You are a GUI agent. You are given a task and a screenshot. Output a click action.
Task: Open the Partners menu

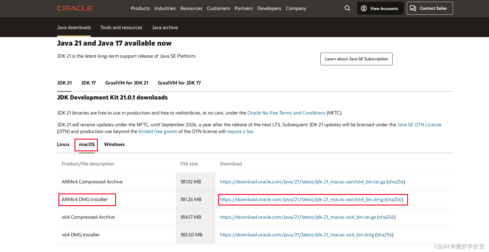pyautogui.click(x=244, y=8)
